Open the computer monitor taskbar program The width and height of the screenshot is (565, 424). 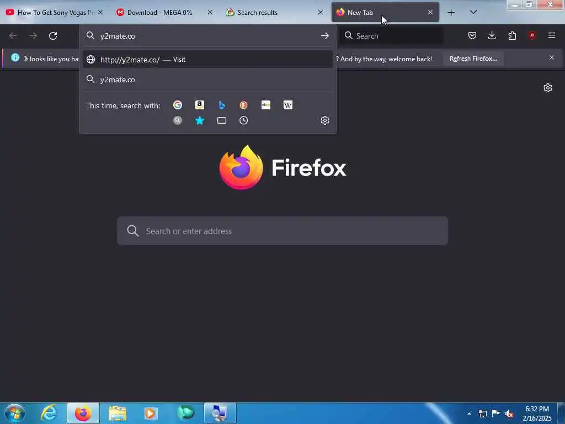click(220, 413)
